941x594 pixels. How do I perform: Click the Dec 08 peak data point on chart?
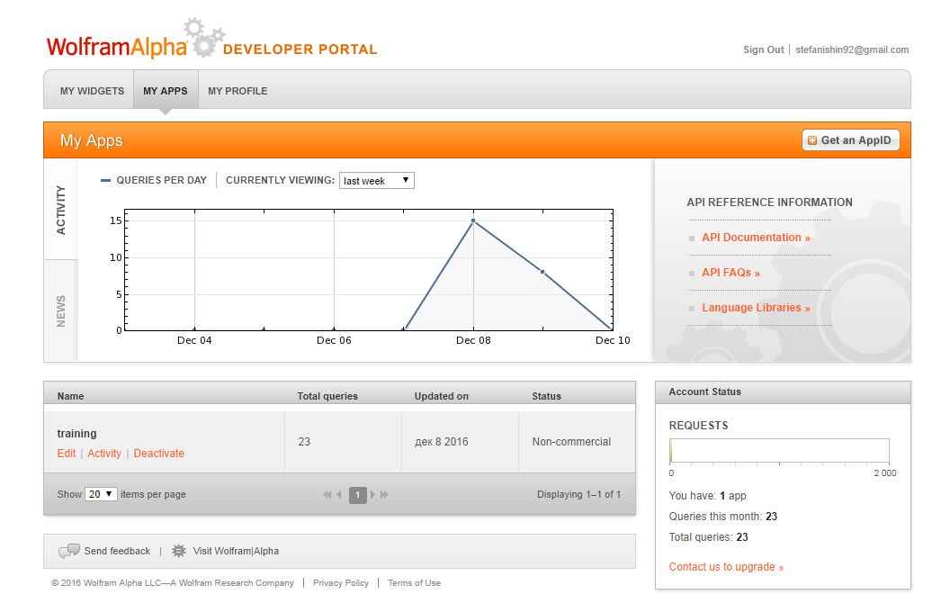tap(473, 221)
